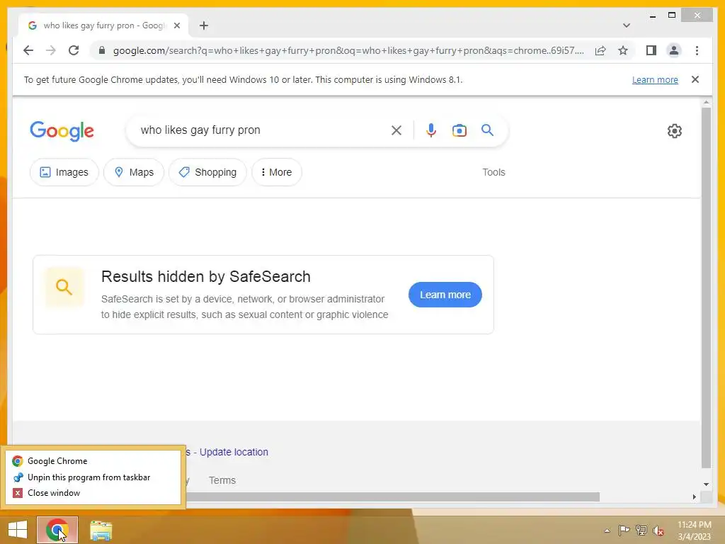Go back to the previous page
The image size is (725, 544).
[x=28, y=50]
